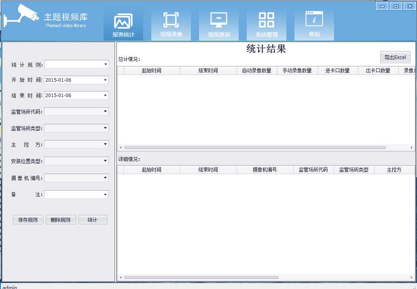Expand the 监管场所代码 dropdown

coord(105,111)
